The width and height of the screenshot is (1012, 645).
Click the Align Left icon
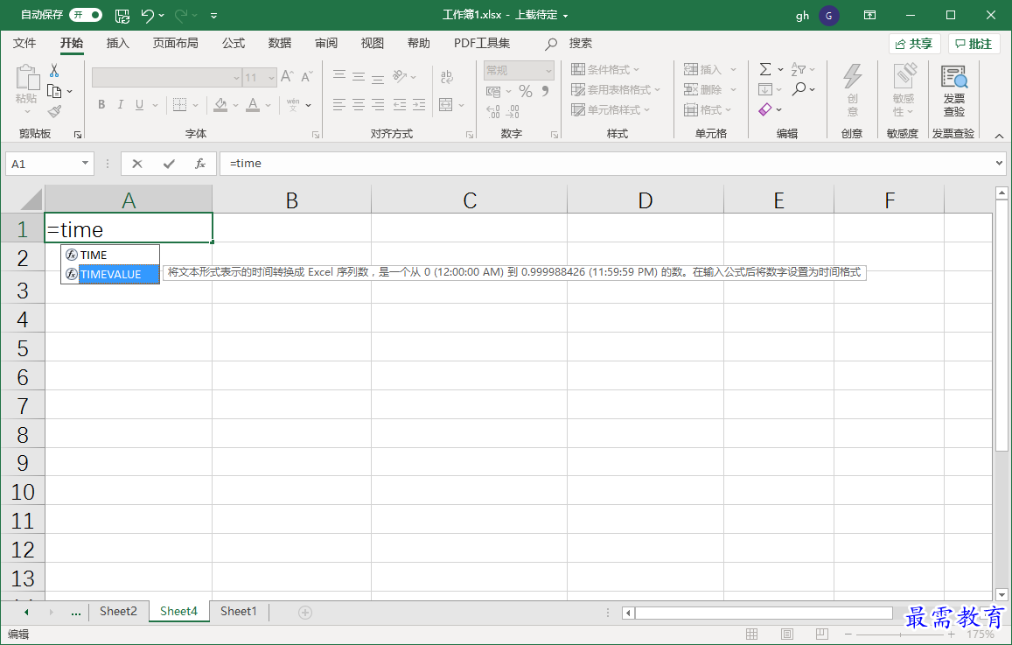click(338, 105)
